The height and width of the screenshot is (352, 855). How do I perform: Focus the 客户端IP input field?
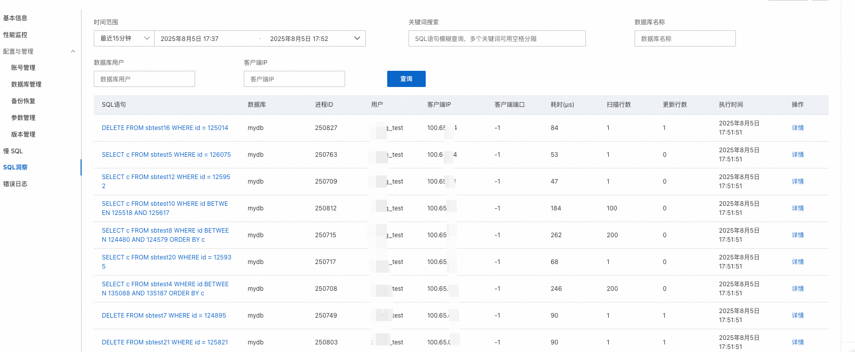[x=294, y=79]
